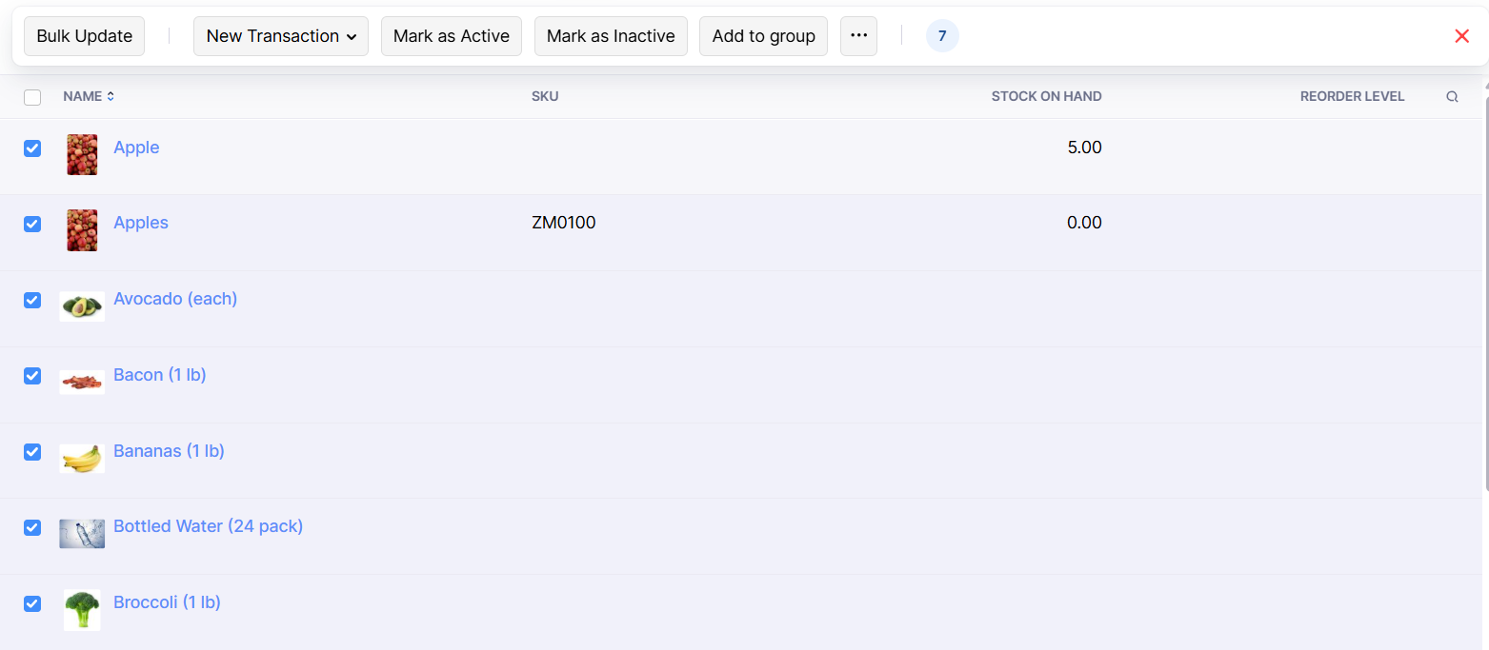Click the Bacon product image
1489x650 pixels.
coord(82,383)
